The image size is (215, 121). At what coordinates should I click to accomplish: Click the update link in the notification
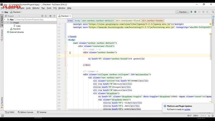pos(187,110)
